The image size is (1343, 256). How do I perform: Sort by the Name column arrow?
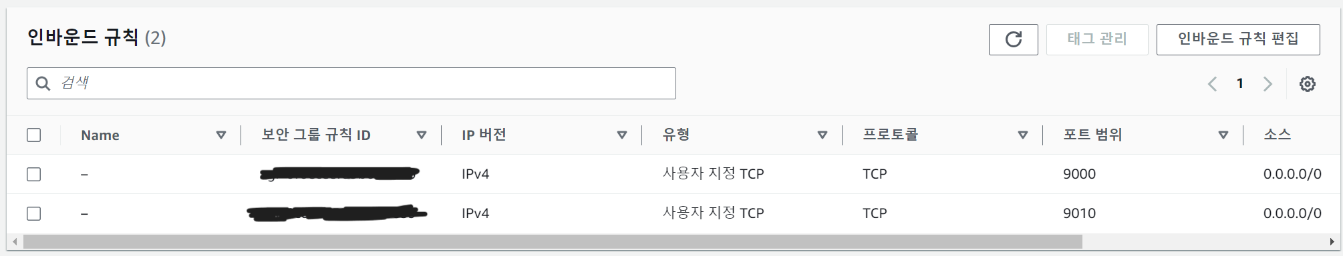(x=221, y=135)
